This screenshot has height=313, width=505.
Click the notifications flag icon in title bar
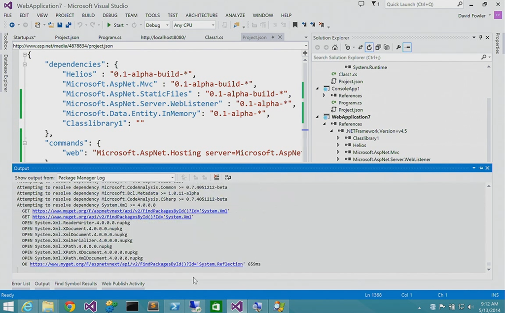tap(374, 4)
